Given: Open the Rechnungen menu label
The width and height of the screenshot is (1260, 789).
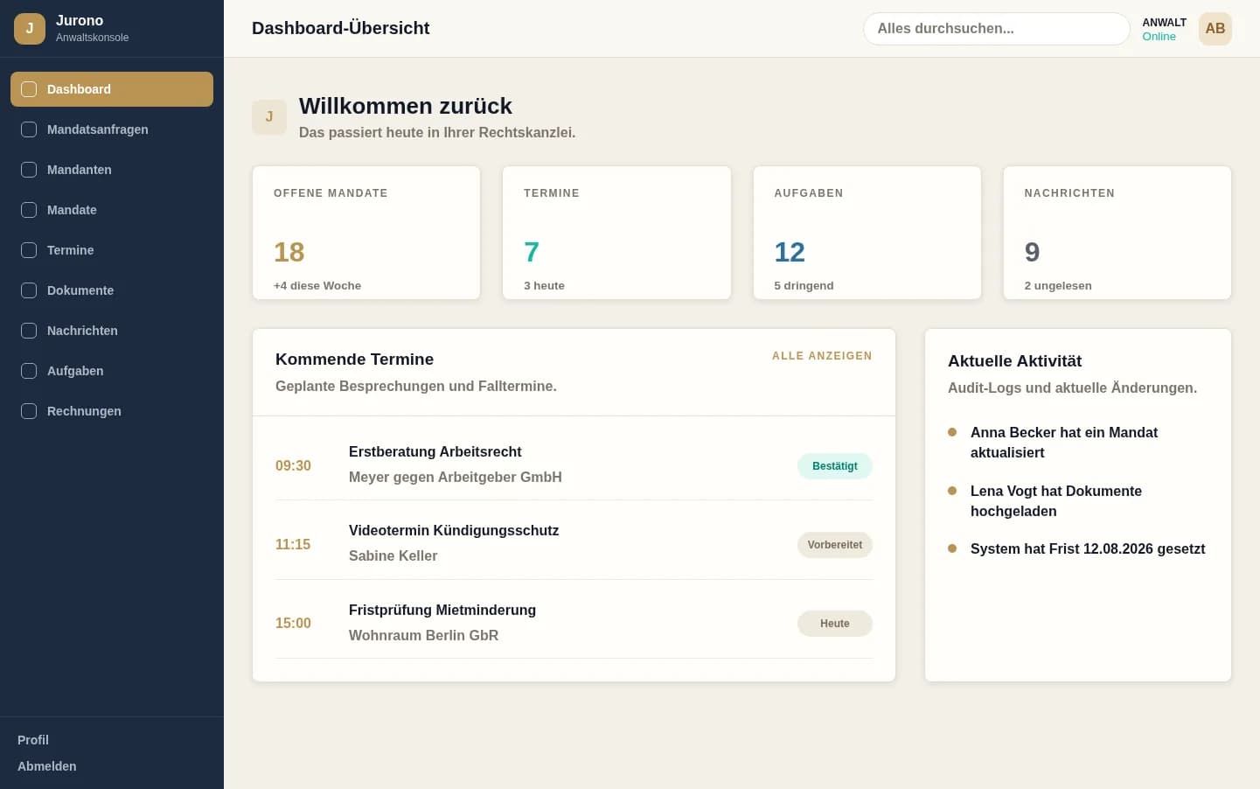Looking at the screenshot, I should 84,411.
